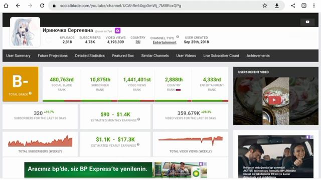Open the Total Subscribers weekly chart

pos(40,141)
